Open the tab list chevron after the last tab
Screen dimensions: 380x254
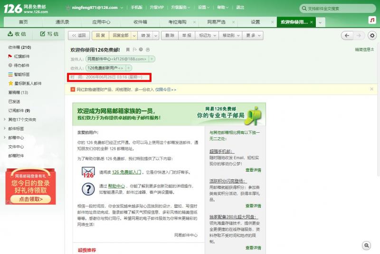320,22
